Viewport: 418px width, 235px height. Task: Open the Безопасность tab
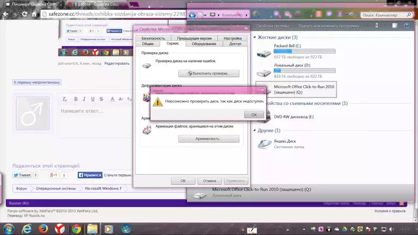coord(153,38)
